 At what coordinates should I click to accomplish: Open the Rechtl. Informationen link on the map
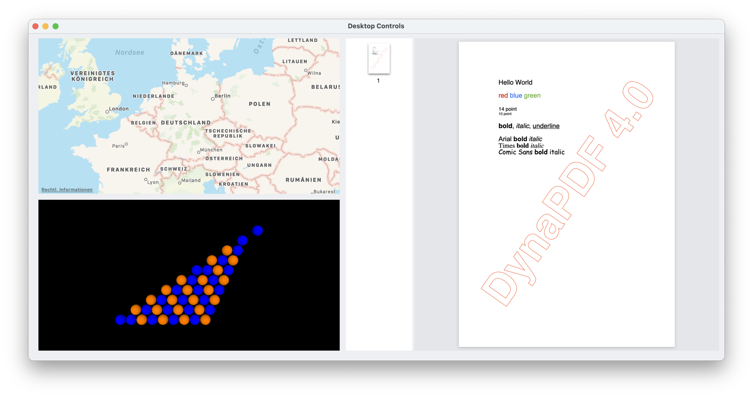point(67,190)
